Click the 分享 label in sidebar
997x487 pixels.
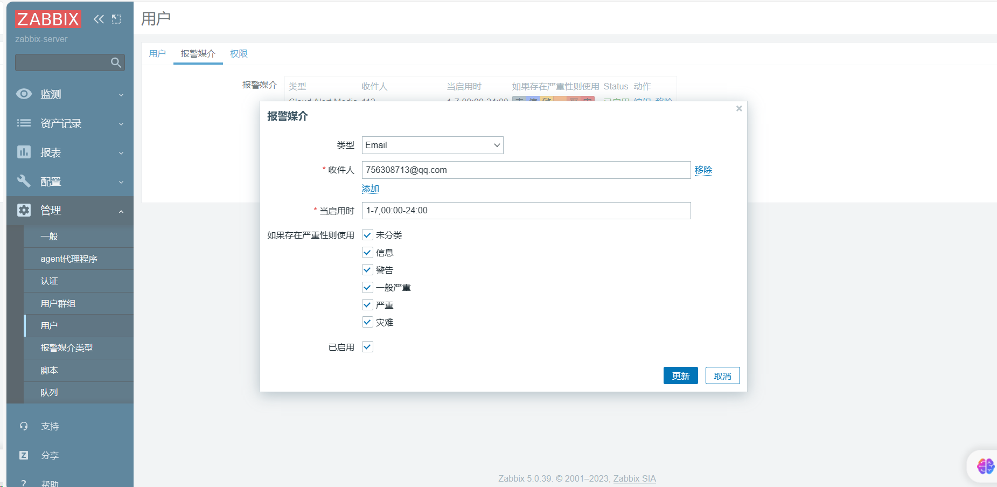click(x=50, y=455)
